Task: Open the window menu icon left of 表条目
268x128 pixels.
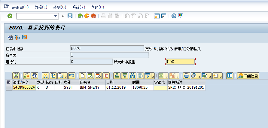Action: (6, 7)
